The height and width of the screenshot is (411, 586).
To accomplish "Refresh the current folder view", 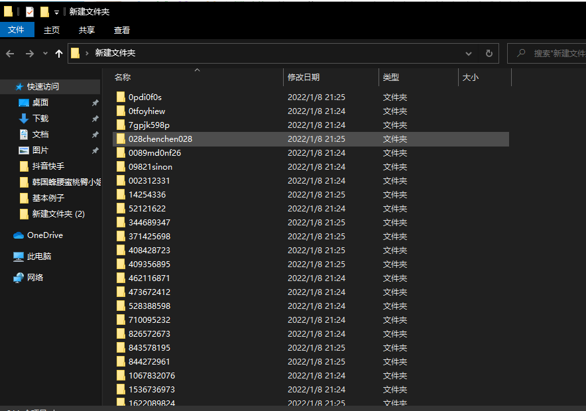I will 489,54.
